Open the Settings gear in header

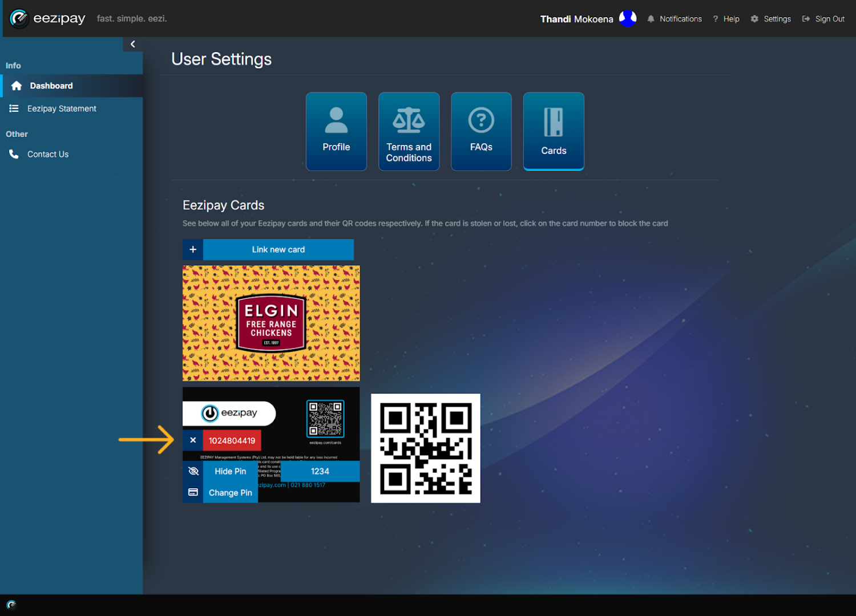(x=771, y=19)
